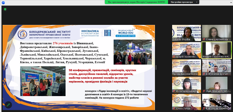Click the divider handle beside gallery panel
Screen dimensions: 233x112
click(x=156, y=67)
